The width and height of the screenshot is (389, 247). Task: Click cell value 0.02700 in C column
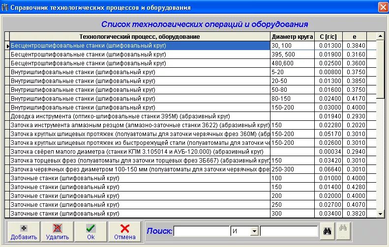(329, 205)
